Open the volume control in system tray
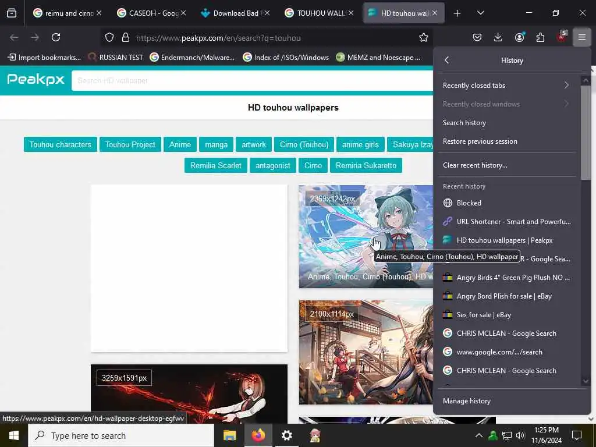 click(520, 435)
